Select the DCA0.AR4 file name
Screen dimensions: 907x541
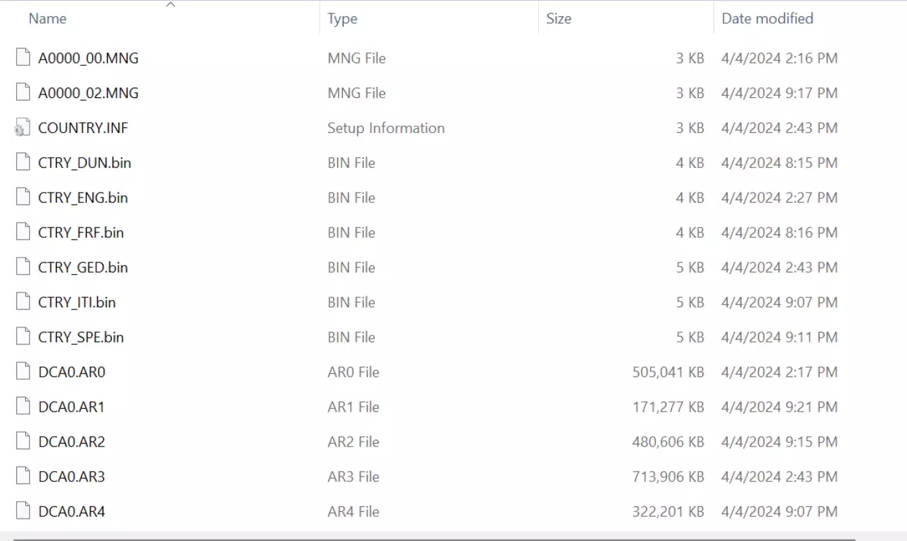(x=71, y=512)
